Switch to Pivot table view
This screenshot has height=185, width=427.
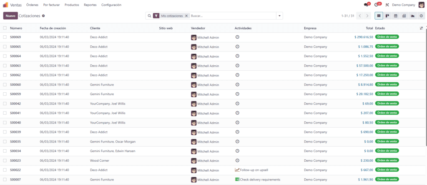404,16
